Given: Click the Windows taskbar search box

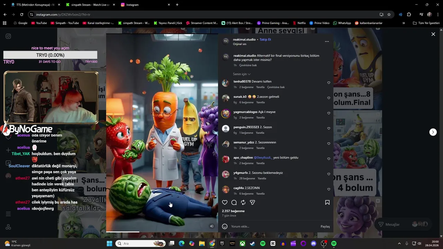Looking at the screenshot, I should point(141,243).
